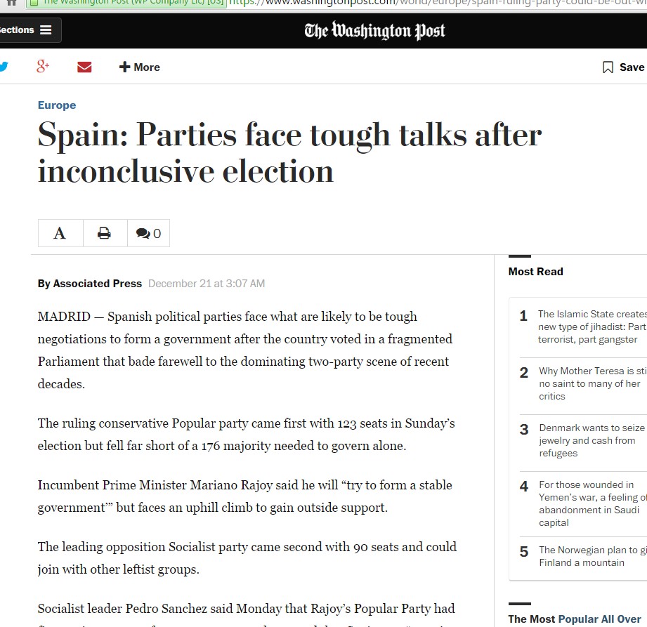Viewport: 647px width, 627px height.
Task: Open Norwegian plan mountain story
Action: (x=592, y=556)
